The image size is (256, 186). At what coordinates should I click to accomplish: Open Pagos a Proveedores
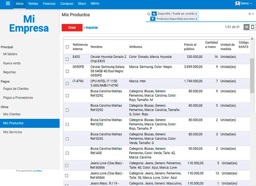pyautogui.click(x=18, y=98)
